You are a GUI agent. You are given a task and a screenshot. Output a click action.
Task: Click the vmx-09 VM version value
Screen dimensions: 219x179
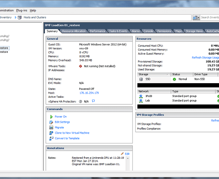[x=83, y=48]
